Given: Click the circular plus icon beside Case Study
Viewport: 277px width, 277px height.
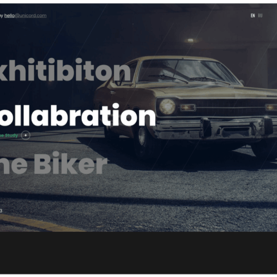Looking at the screenshot, I should click(x=26, y=135).
